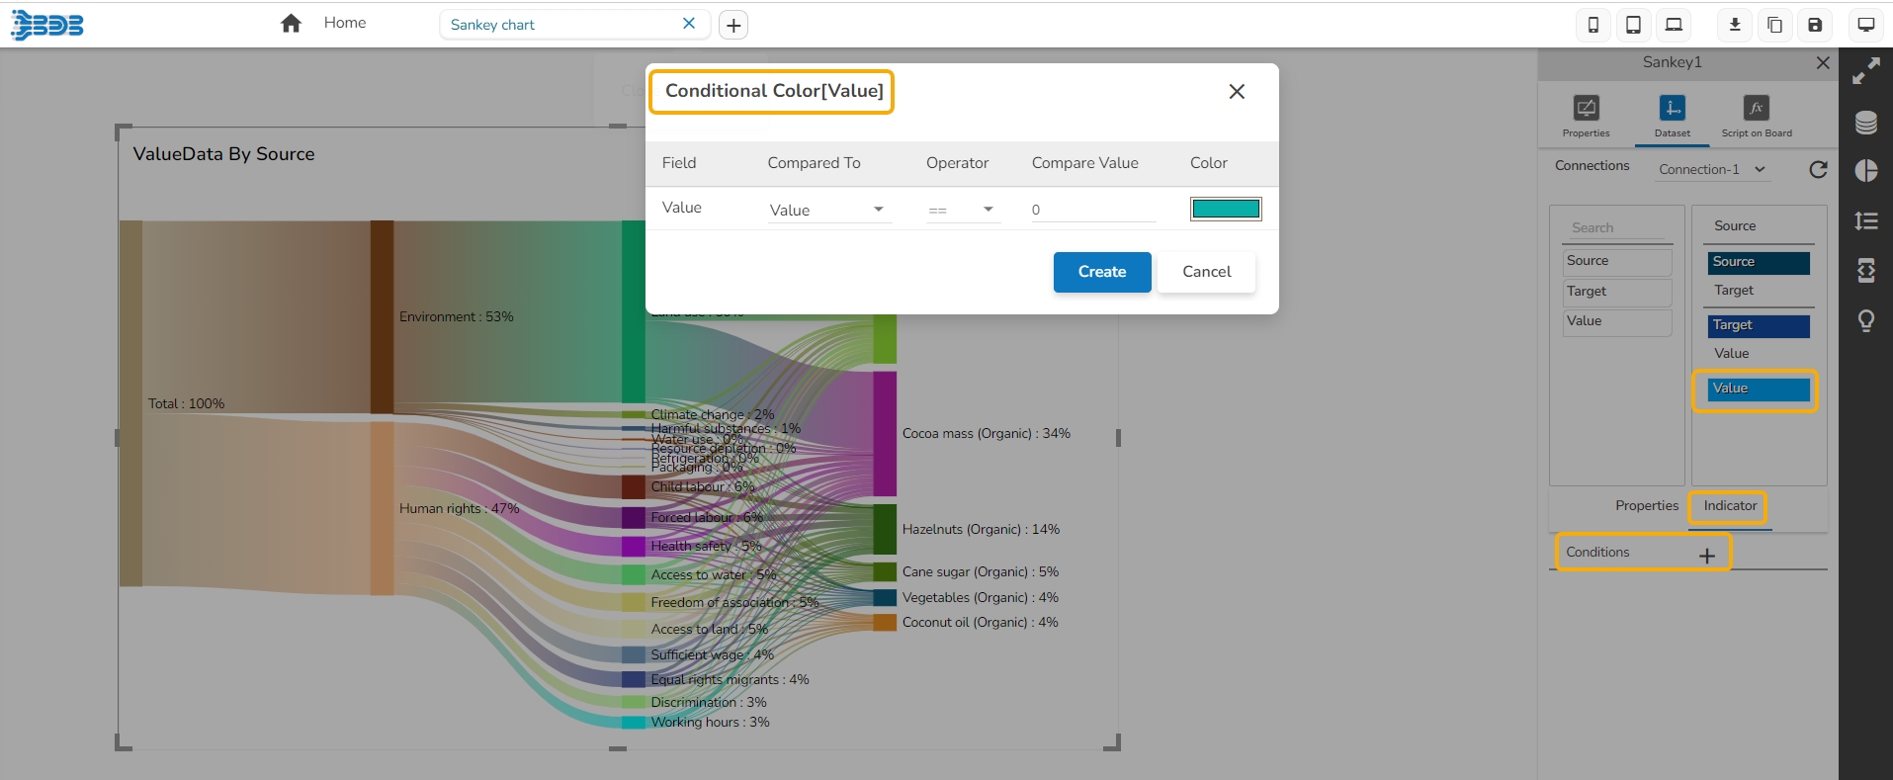Viewport: 1893px width, 780px height.
Task: Click the Home icon in top bar
Action: (x=291, y=24)
